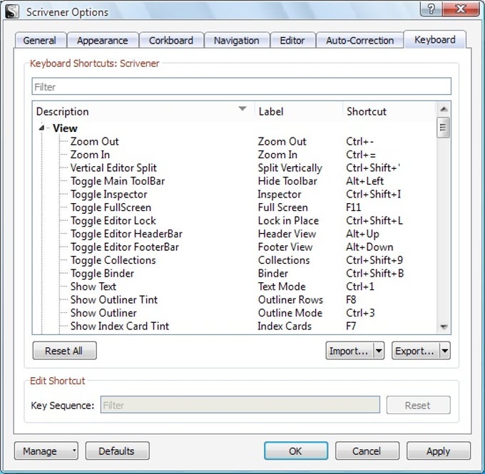Image resolution: width=485 pixels, height=474 pixels.
Task: Click the Outliner Rows label cell
Action: tap(290, 300)
